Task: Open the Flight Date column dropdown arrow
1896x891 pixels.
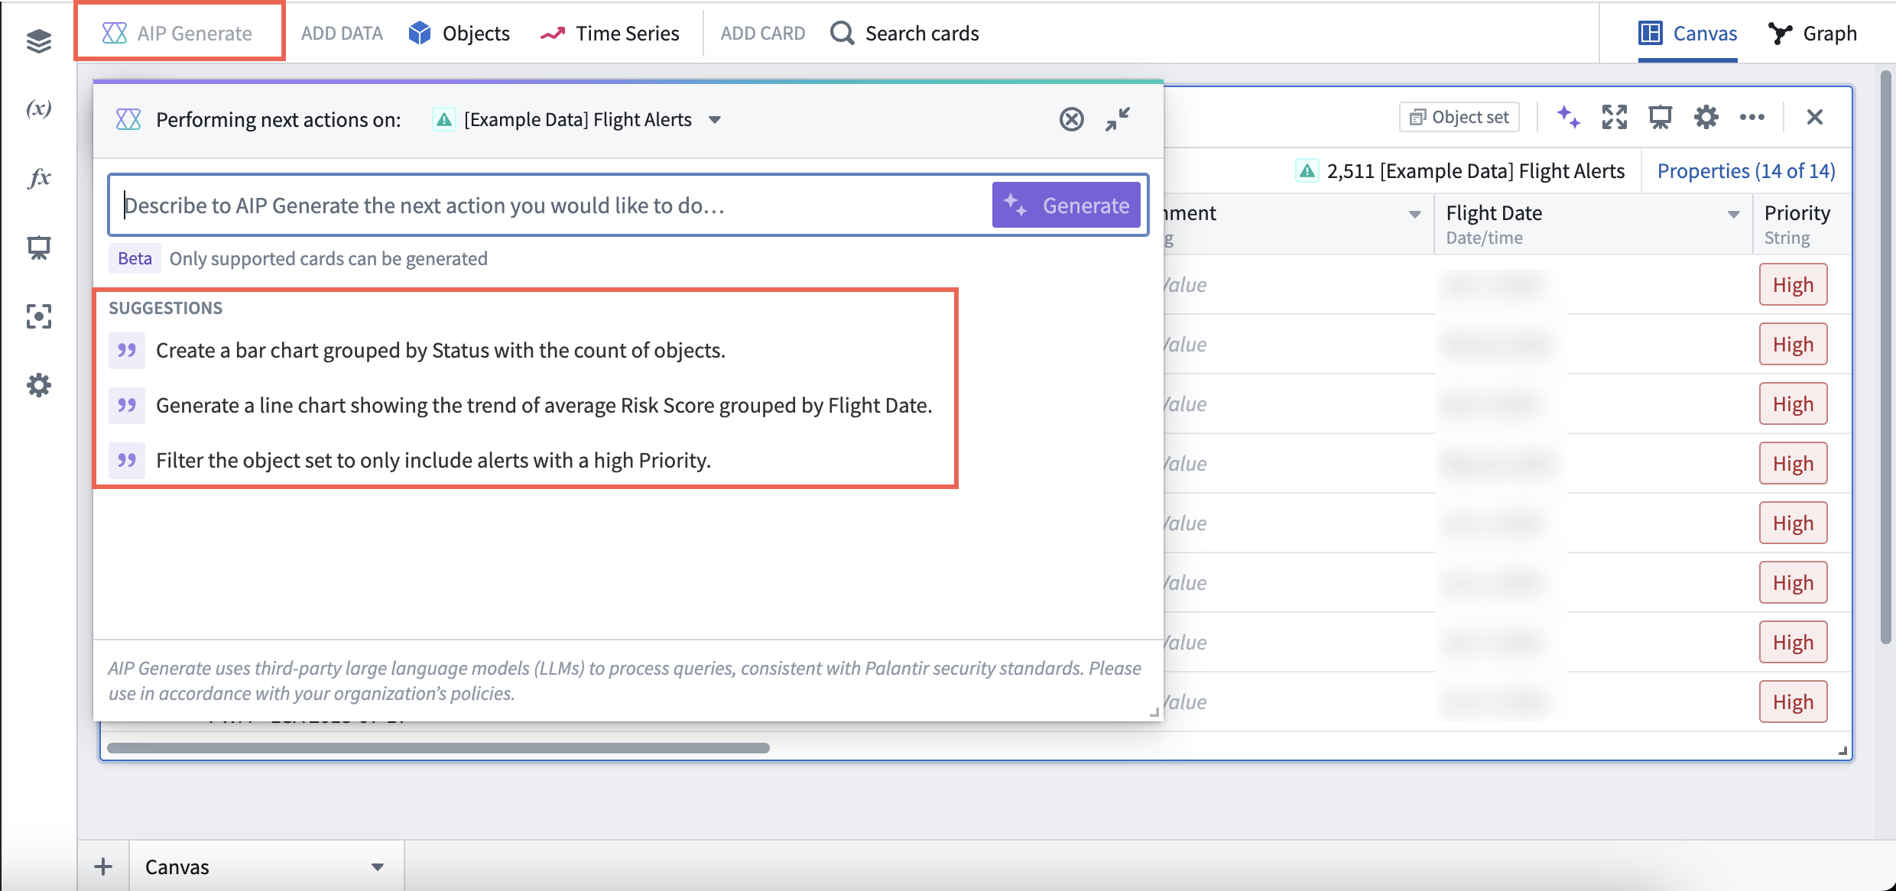Action: point(1734,215)
